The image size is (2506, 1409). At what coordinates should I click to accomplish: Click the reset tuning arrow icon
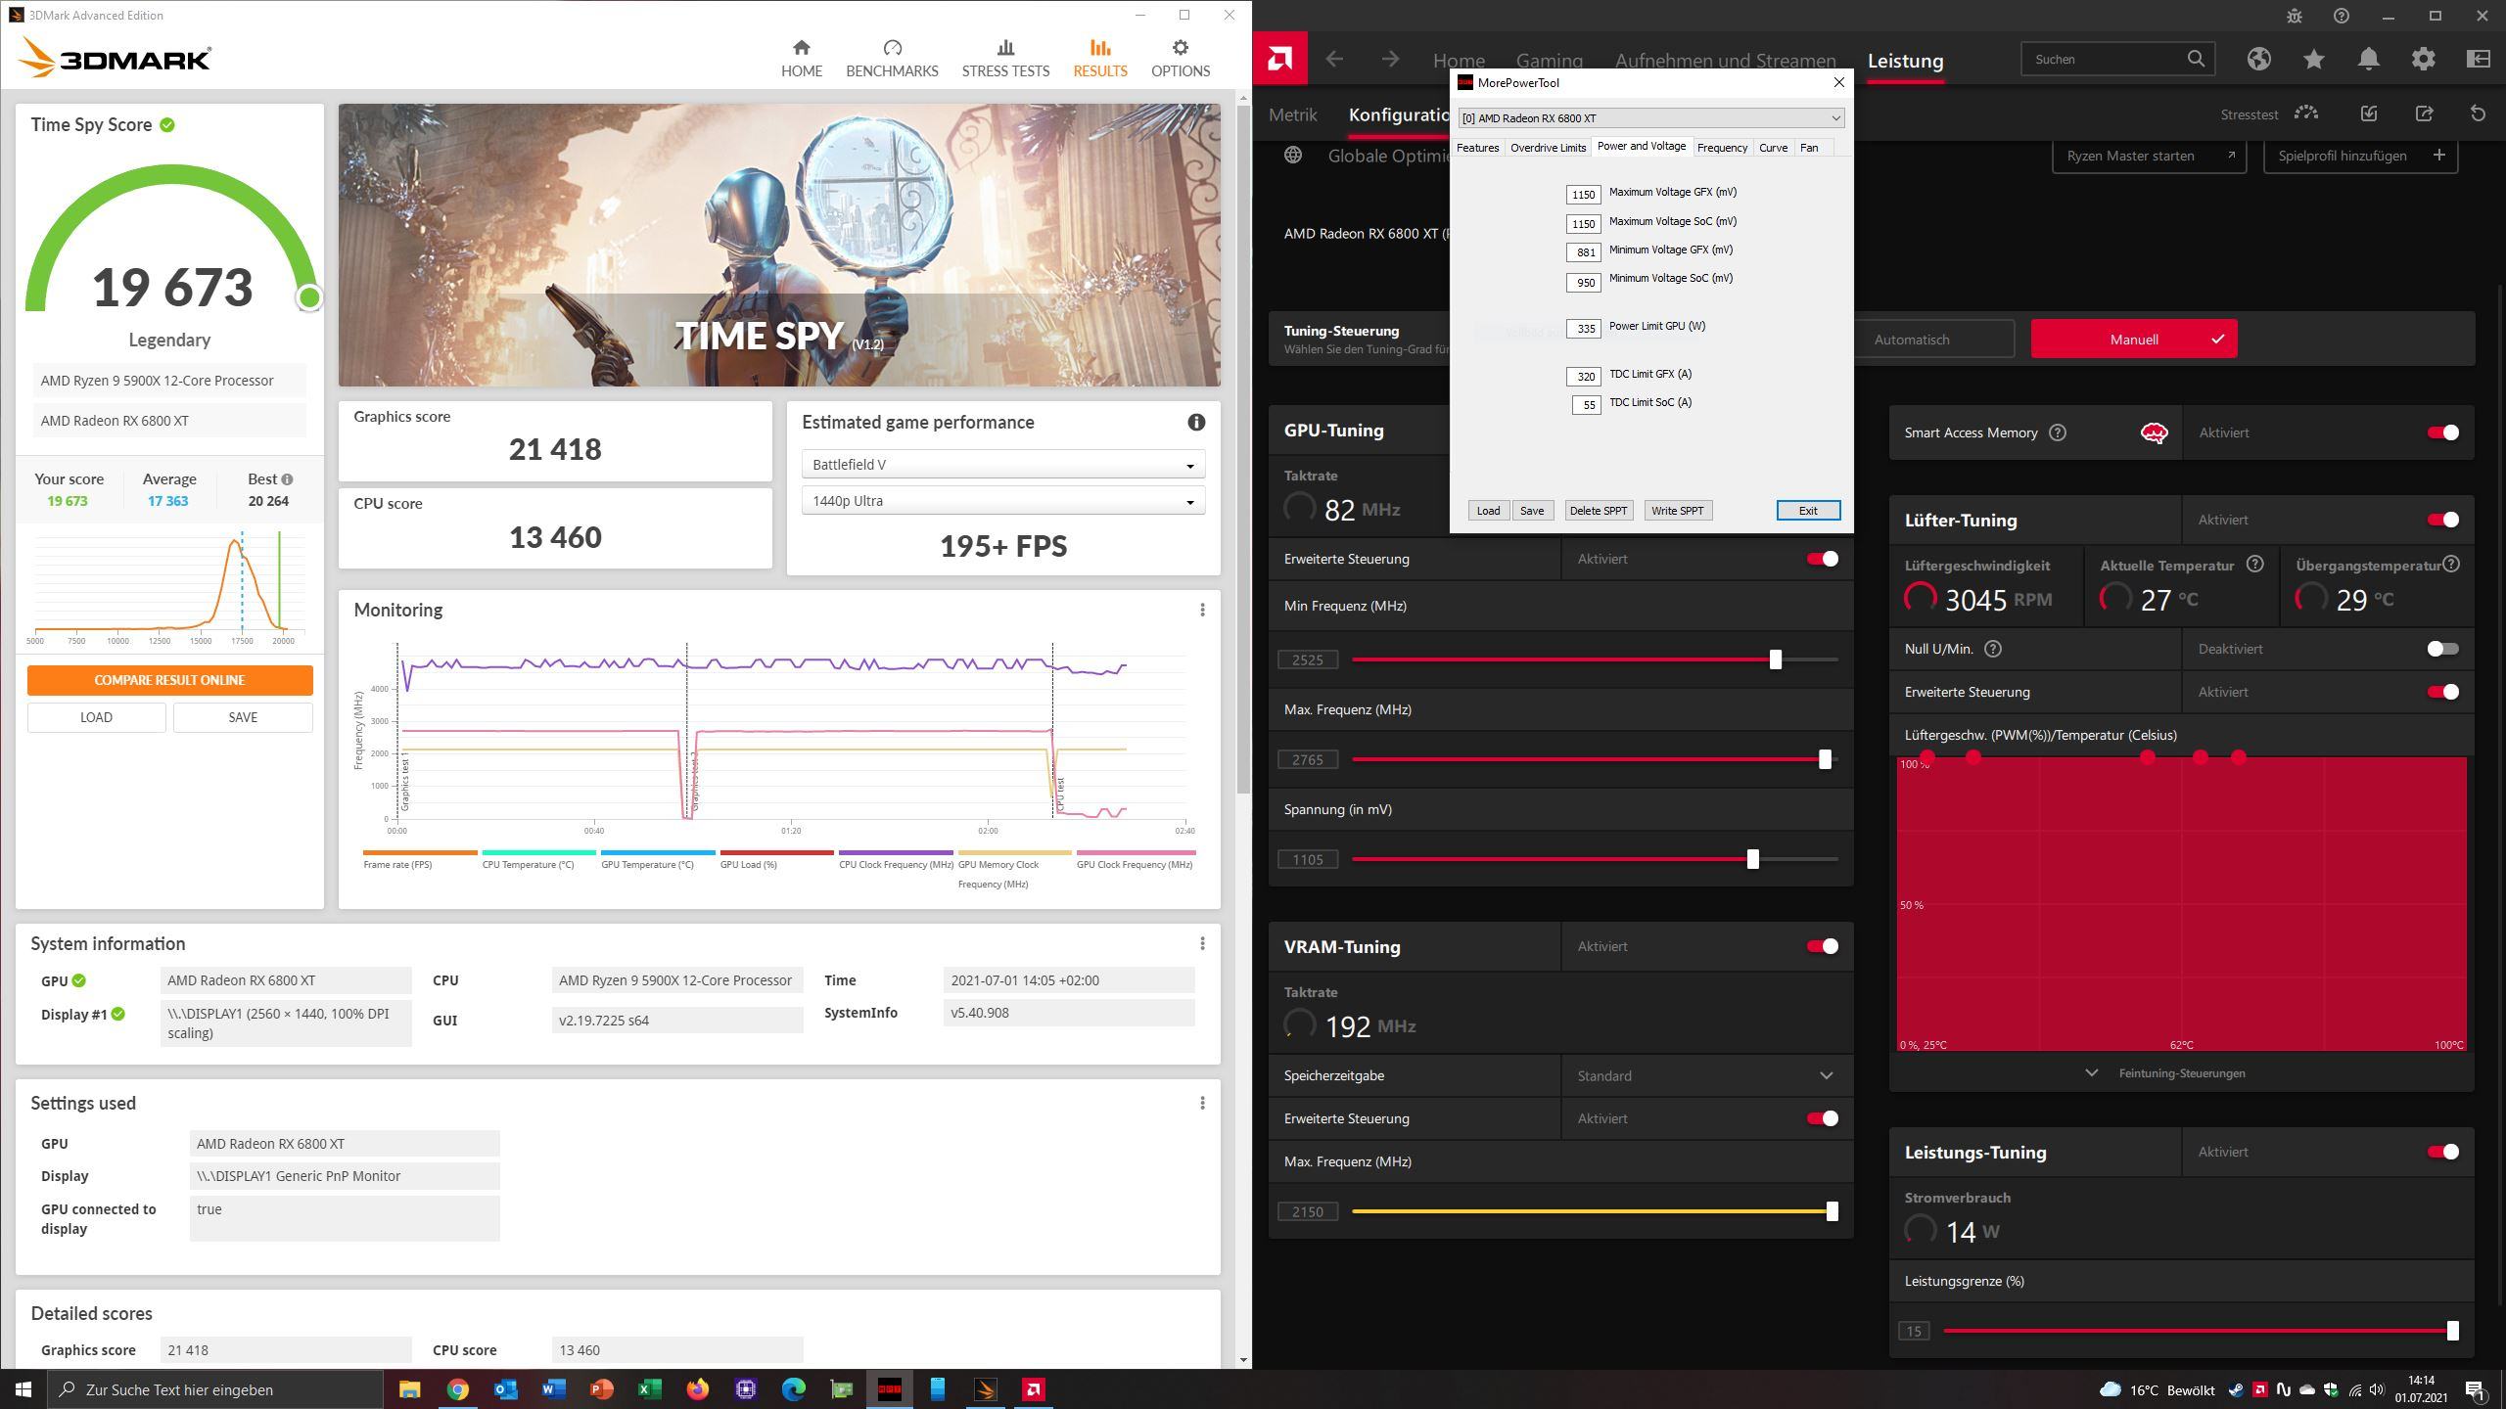pos(2478,114)
